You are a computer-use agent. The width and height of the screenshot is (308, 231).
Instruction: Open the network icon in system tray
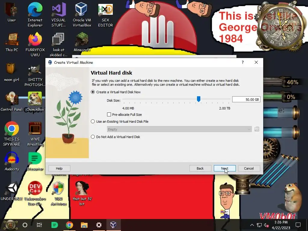tap(259, 225)
